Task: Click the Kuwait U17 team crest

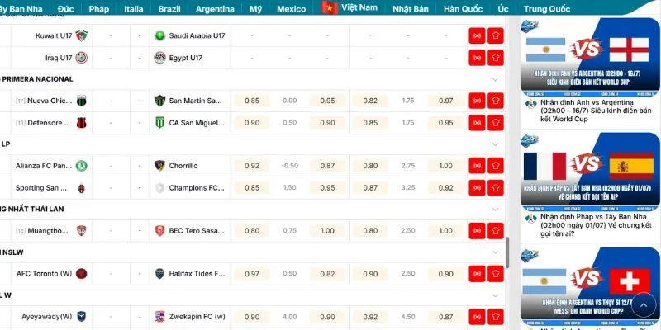Action: click(x=81, y=35)
